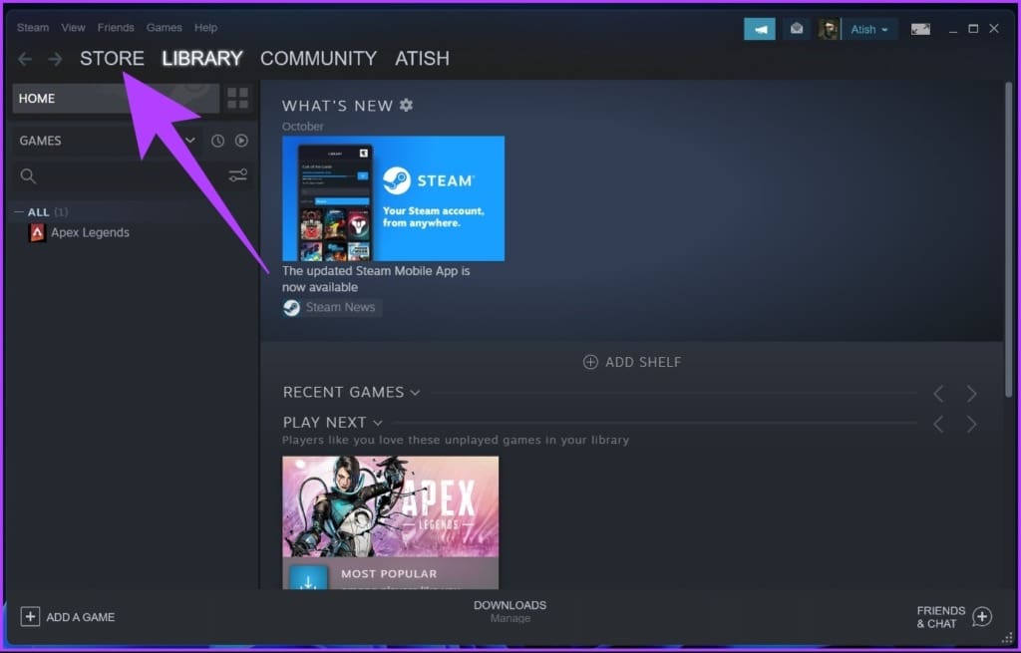Toggle ready-to-play games filter icon
1021x653 pixels.
[x=241, y=141]
